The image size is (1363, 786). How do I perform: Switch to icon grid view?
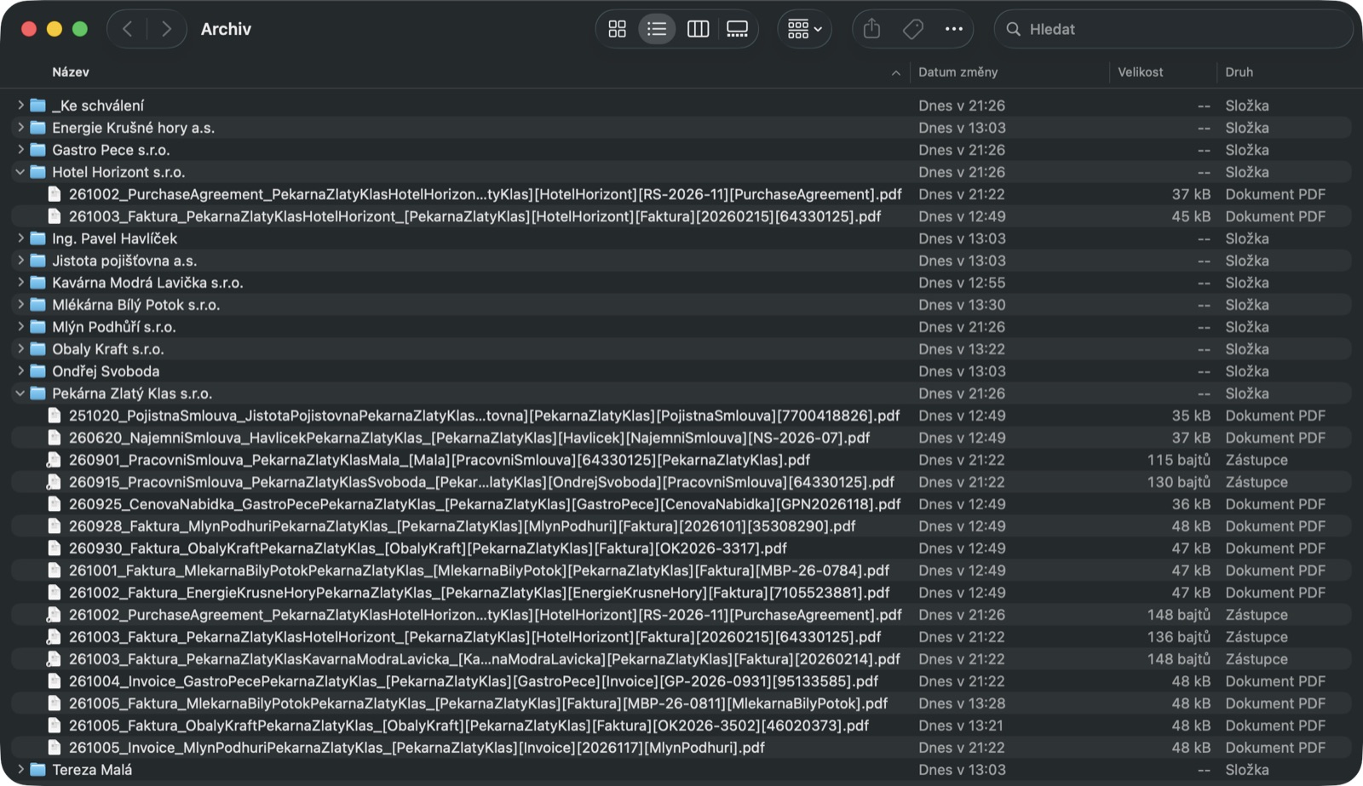pyautogui.click(x=618, y=29)
